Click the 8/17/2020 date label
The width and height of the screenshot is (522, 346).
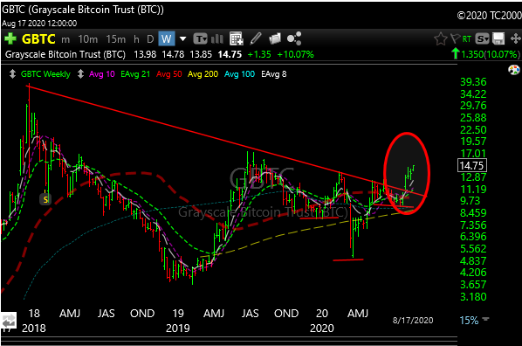click(413, 321)
